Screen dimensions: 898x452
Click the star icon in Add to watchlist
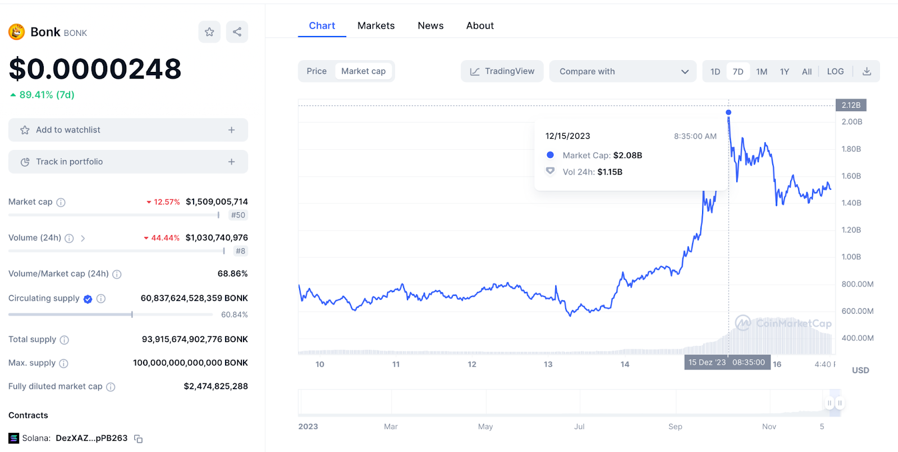25,130
